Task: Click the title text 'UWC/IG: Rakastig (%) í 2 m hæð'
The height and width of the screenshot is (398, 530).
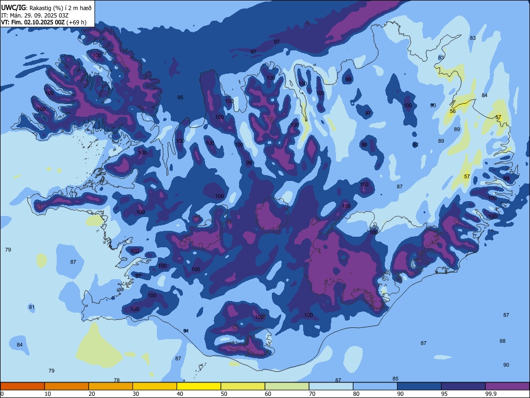Action: pyautogui.click(x=46, y=7)
